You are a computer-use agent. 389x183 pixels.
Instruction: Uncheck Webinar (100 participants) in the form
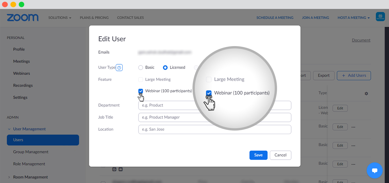[x=141, y=91]
